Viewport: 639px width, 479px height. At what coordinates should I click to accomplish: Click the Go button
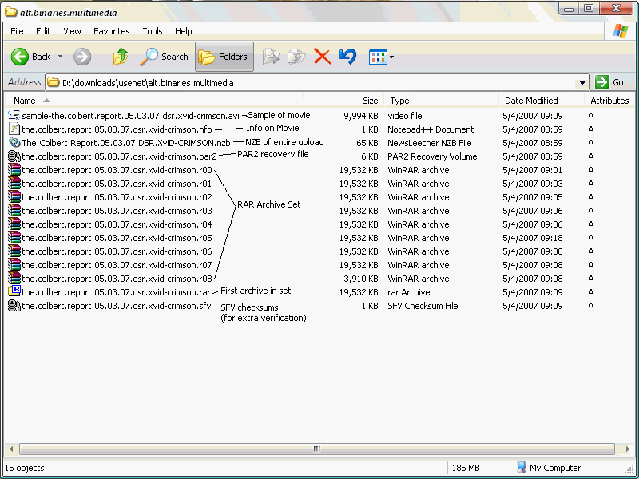(x=609, y=83)
